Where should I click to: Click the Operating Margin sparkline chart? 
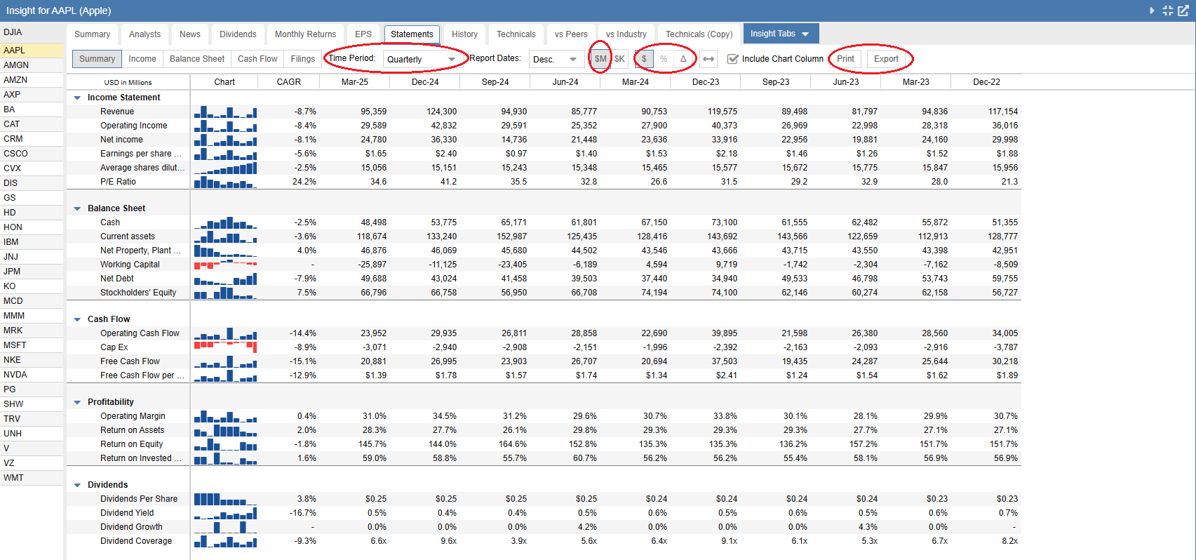click(x=225, y=416)
